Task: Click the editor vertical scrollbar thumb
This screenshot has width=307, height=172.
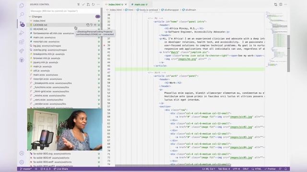Action: (x=288, y=54)
